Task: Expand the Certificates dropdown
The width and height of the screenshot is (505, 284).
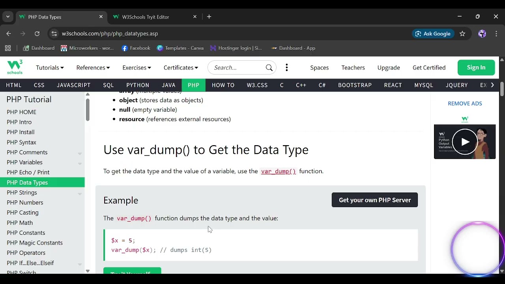Action: (181, 68)
